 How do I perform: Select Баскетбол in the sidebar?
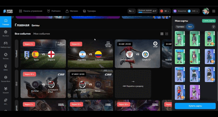6,79
